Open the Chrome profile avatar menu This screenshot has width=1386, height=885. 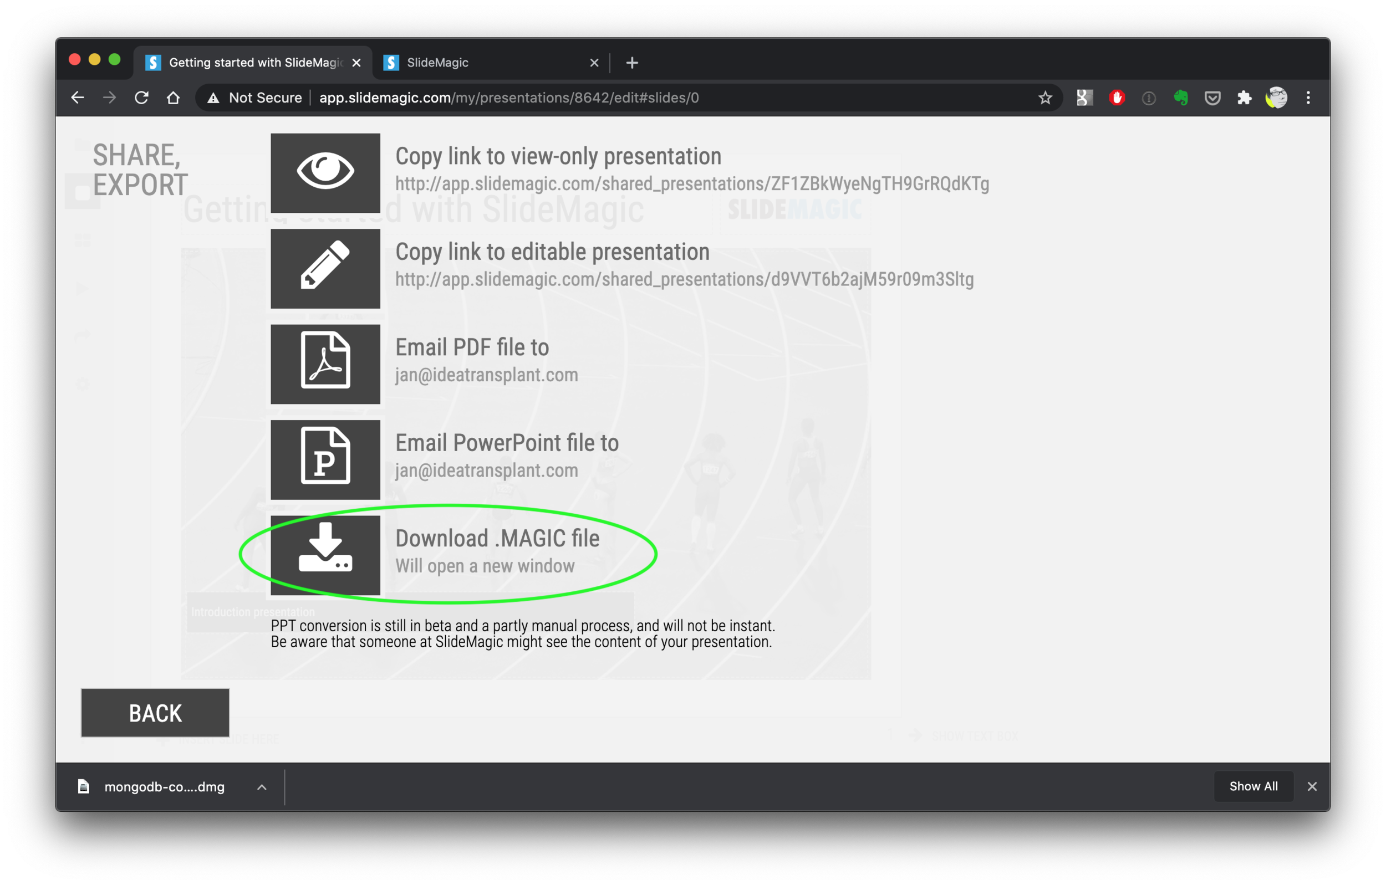(1276, 98)
